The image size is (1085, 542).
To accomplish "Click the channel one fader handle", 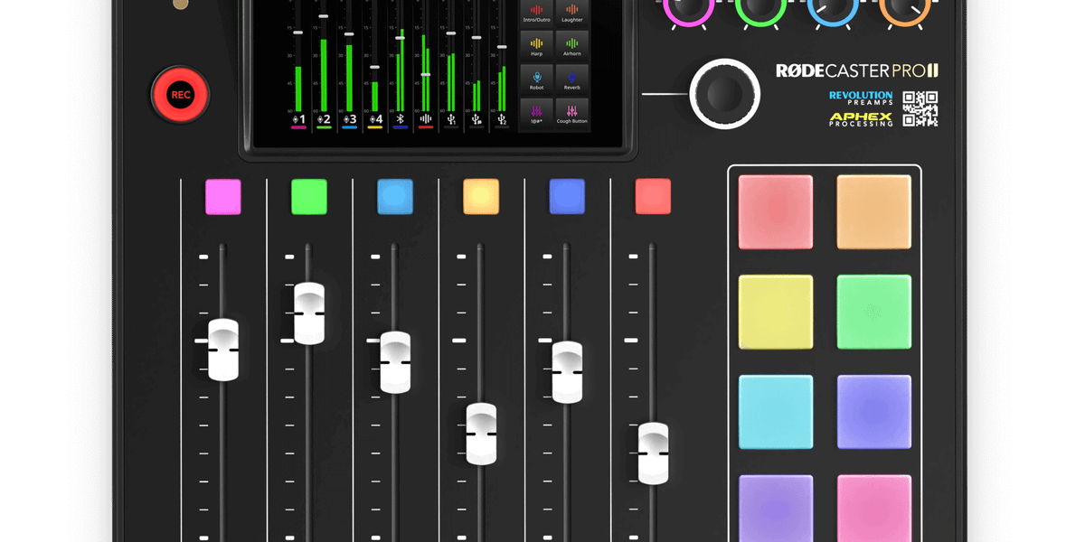I will click(x=222, y=352).
